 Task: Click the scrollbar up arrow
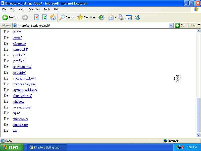click(198, 31)
